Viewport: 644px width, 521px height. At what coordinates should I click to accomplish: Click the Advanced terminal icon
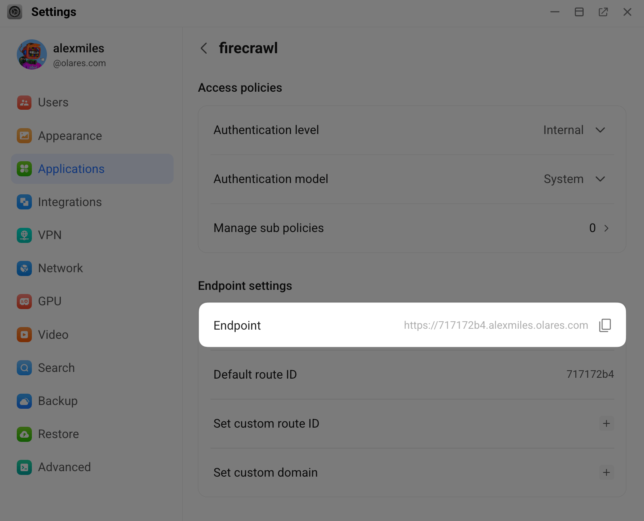[24, 467]
